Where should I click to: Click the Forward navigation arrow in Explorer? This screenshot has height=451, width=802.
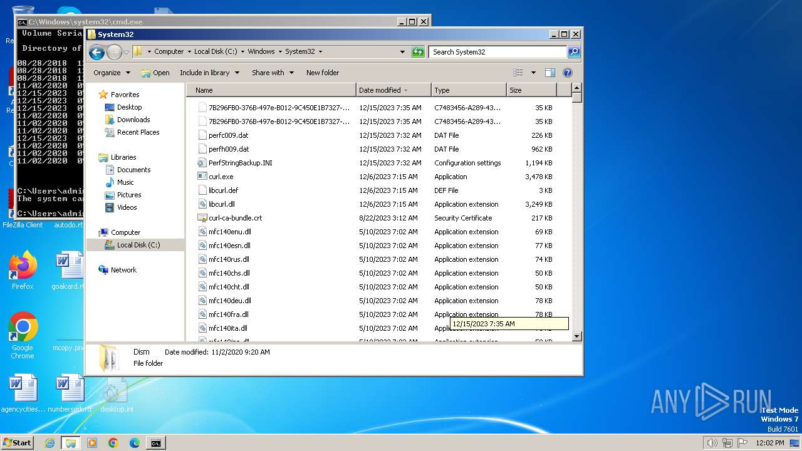click(x=114, y=52)
